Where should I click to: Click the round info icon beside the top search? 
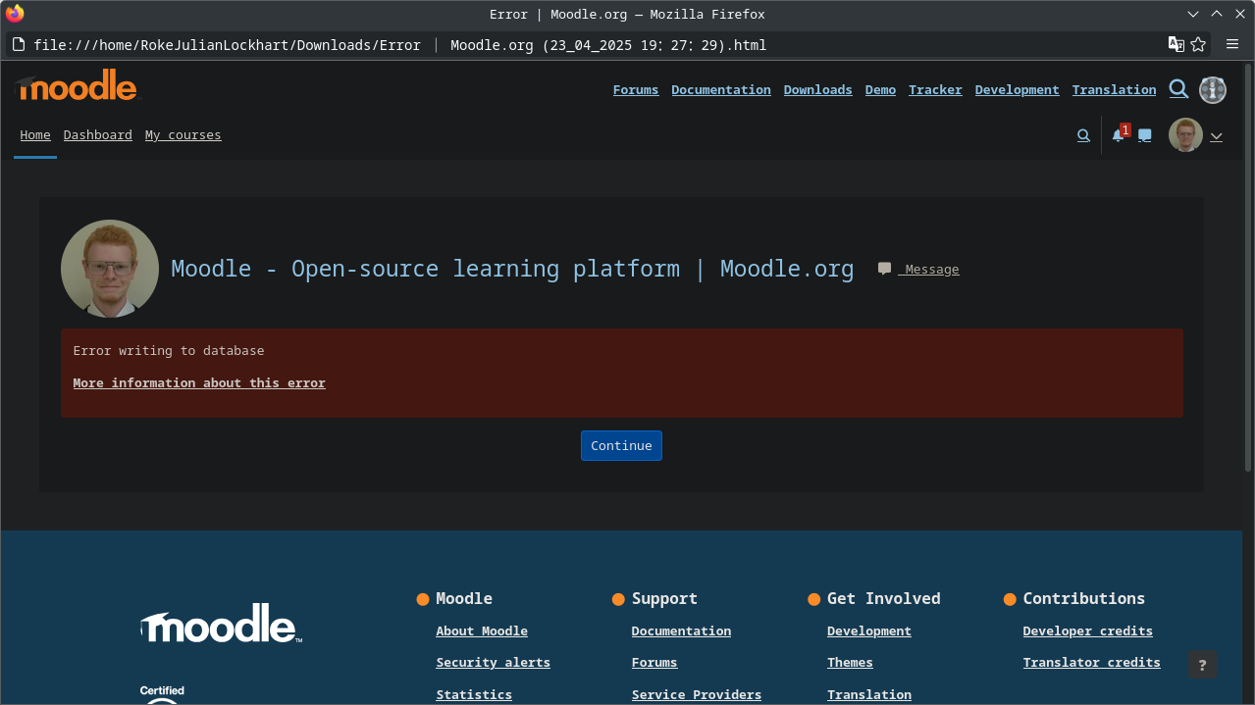tap(1213, 90)
